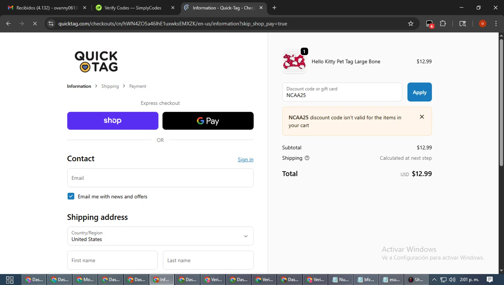Switch to the Recibidos Gmail tab

[x=47, y=8]
